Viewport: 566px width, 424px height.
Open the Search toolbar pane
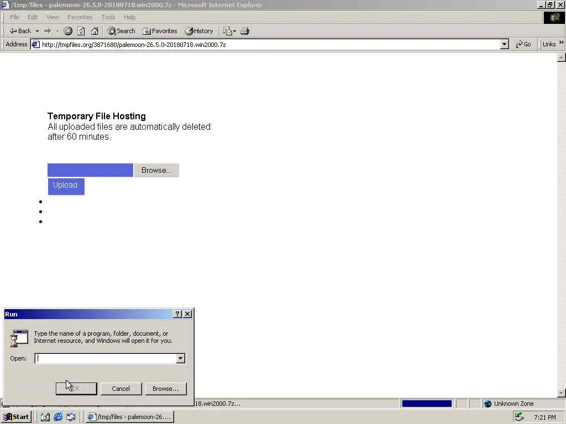pos(121,31)
